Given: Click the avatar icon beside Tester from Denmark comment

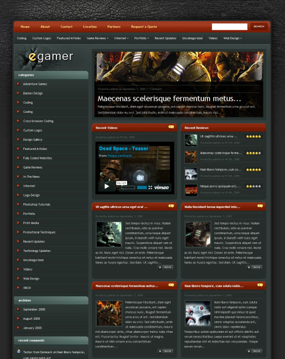Looking at the screenshot, I should click(19, 351).
